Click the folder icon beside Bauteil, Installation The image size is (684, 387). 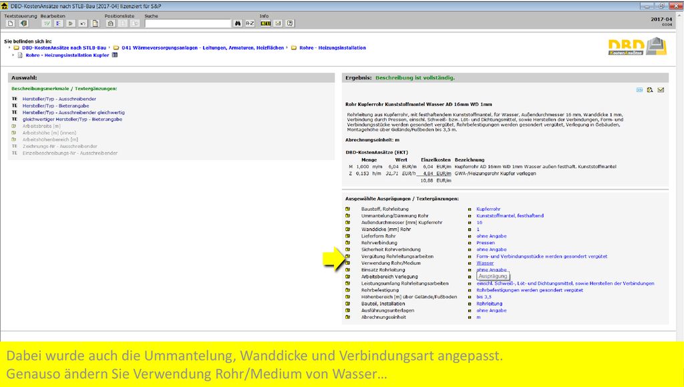pos(347,304)
